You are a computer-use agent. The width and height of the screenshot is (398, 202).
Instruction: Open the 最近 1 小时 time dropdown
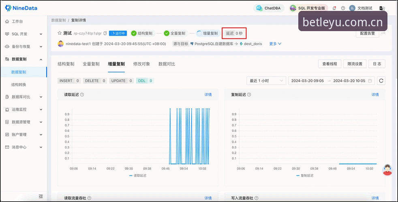(x=266, y=81)
